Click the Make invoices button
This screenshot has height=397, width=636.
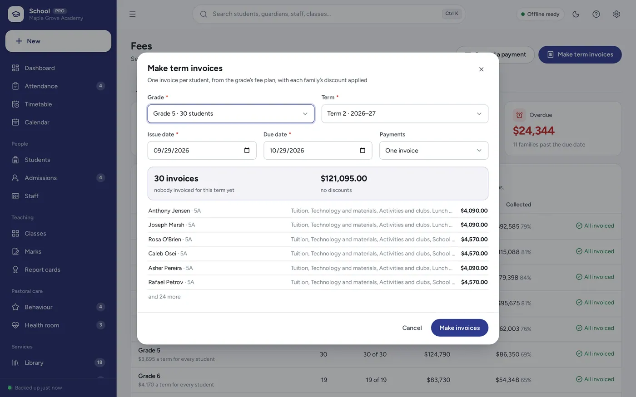point(459,328)
